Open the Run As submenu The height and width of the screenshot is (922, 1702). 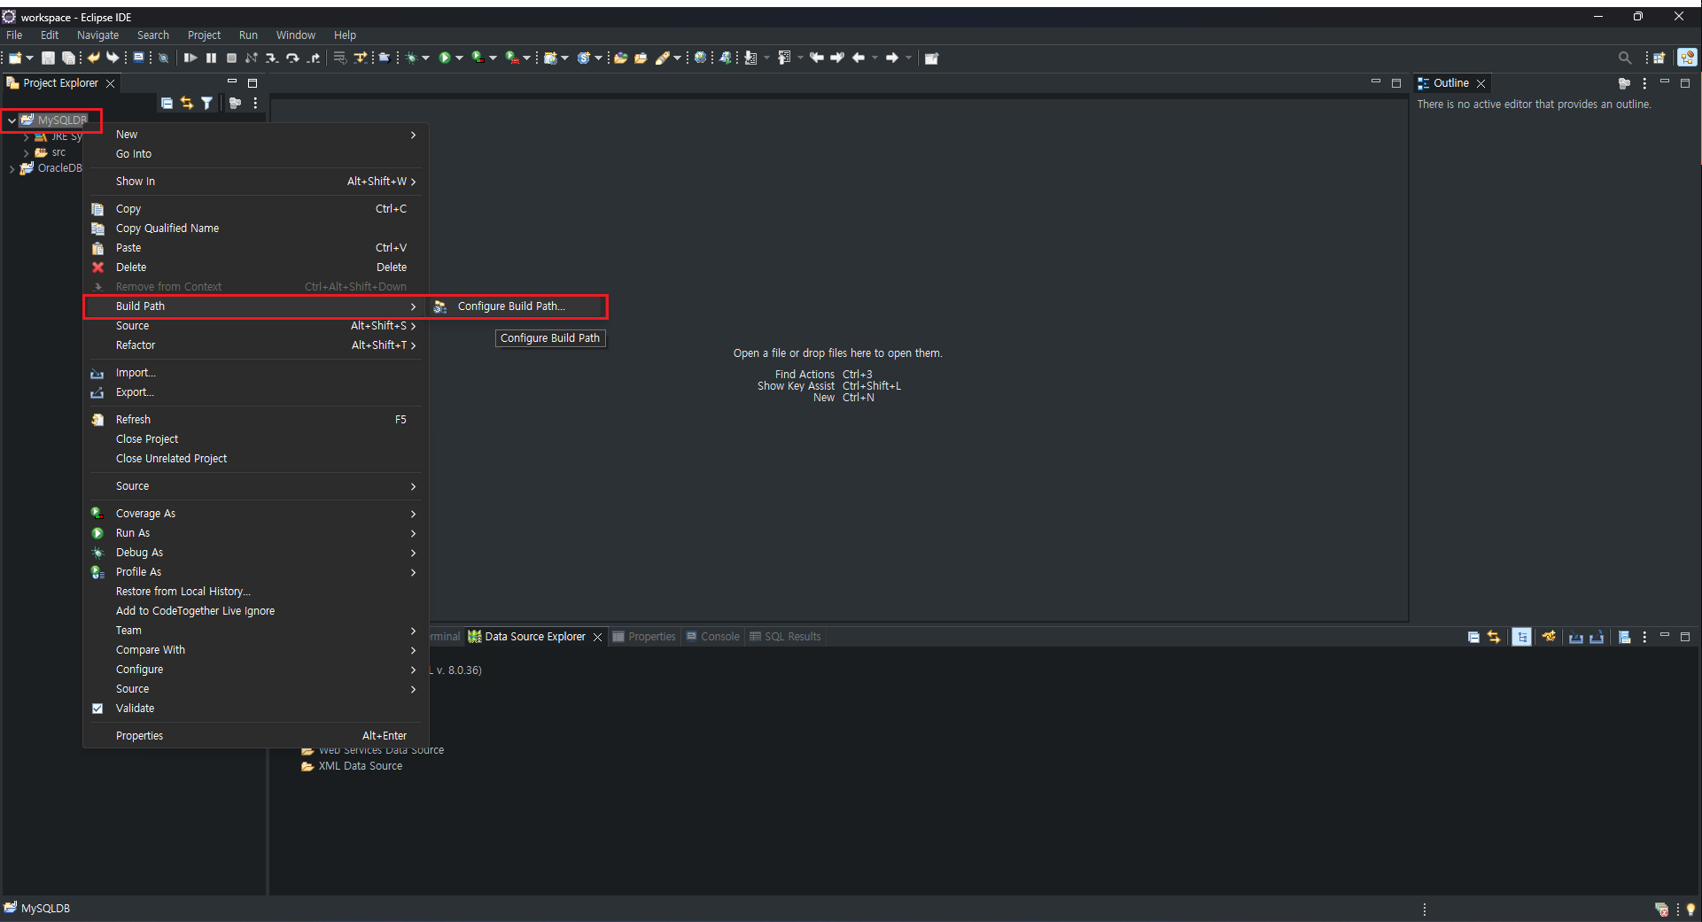point(256,533)
